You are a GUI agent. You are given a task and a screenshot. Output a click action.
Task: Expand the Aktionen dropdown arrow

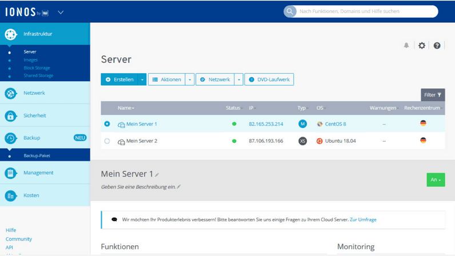[190, 80]
